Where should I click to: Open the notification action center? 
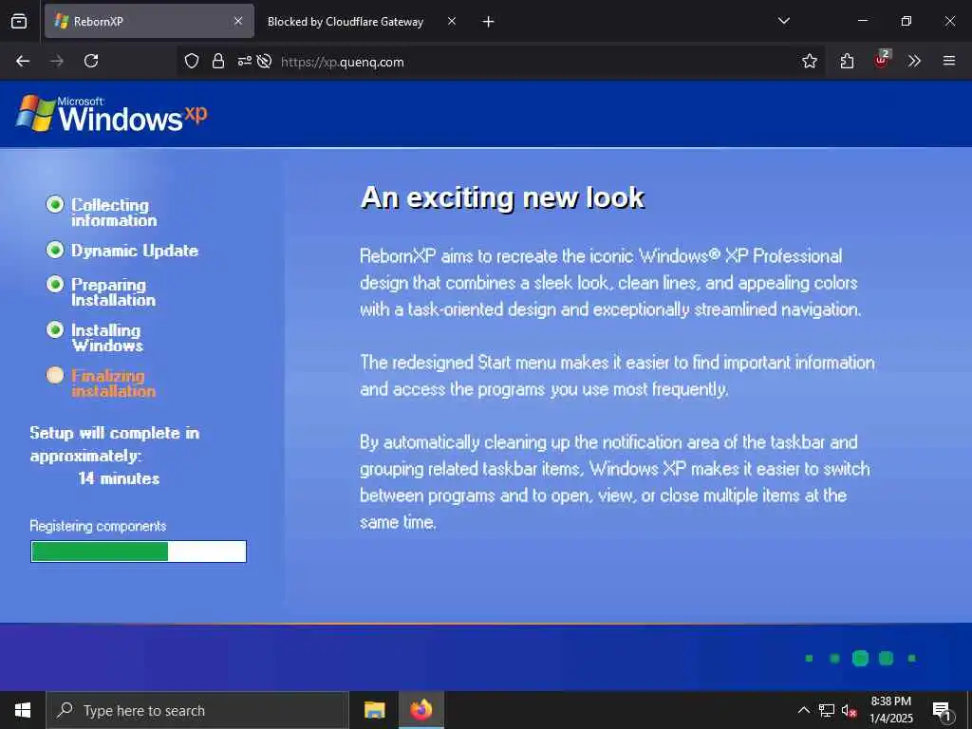(942, 711)
